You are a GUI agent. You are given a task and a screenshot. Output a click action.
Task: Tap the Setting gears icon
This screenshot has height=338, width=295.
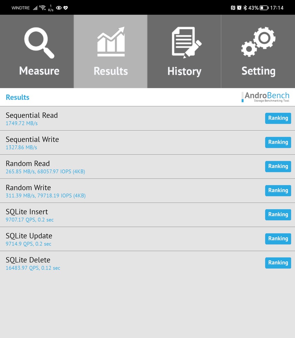pos(258,42)
